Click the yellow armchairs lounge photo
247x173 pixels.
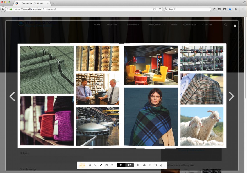151,65
